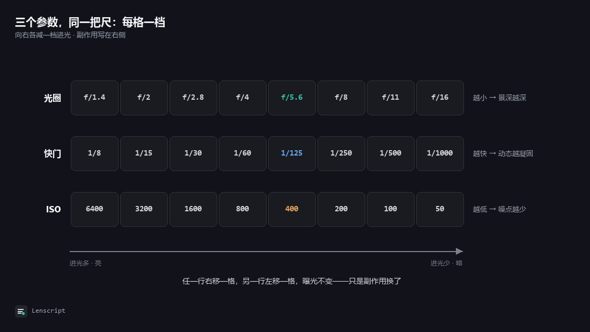Select the ISO 800 cell
This screenshot has width=590, height=332.
coord(242,209)
